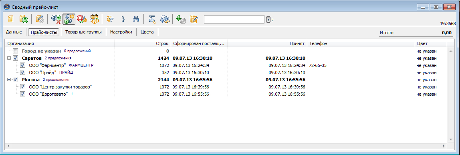The image size is (460, 155).
Task: Click the documents with pencil icon
Action: coord(194,19)
